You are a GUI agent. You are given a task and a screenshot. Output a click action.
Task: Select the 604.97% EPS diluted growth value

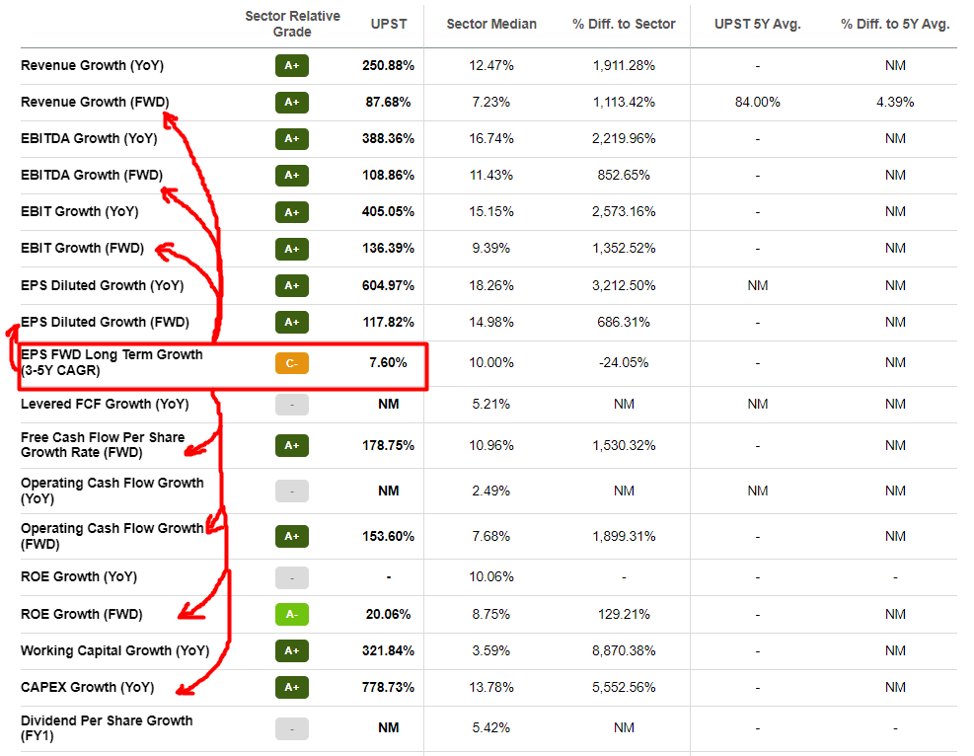(388, 286)
